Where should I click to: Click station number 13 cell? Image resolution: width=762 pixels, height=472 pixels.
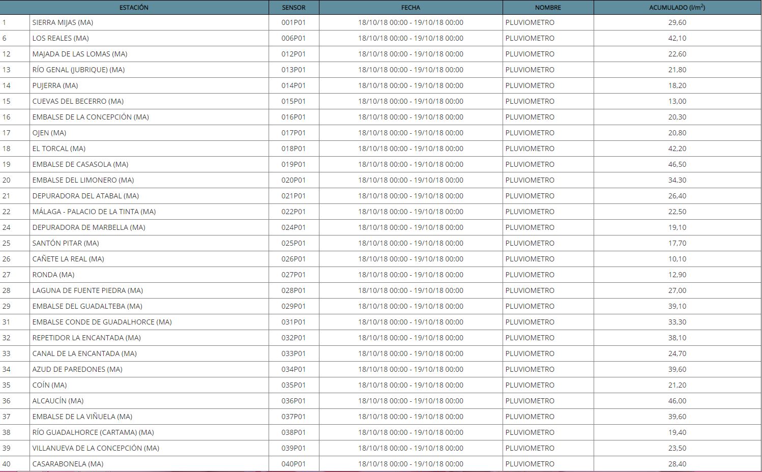[14, 70]
